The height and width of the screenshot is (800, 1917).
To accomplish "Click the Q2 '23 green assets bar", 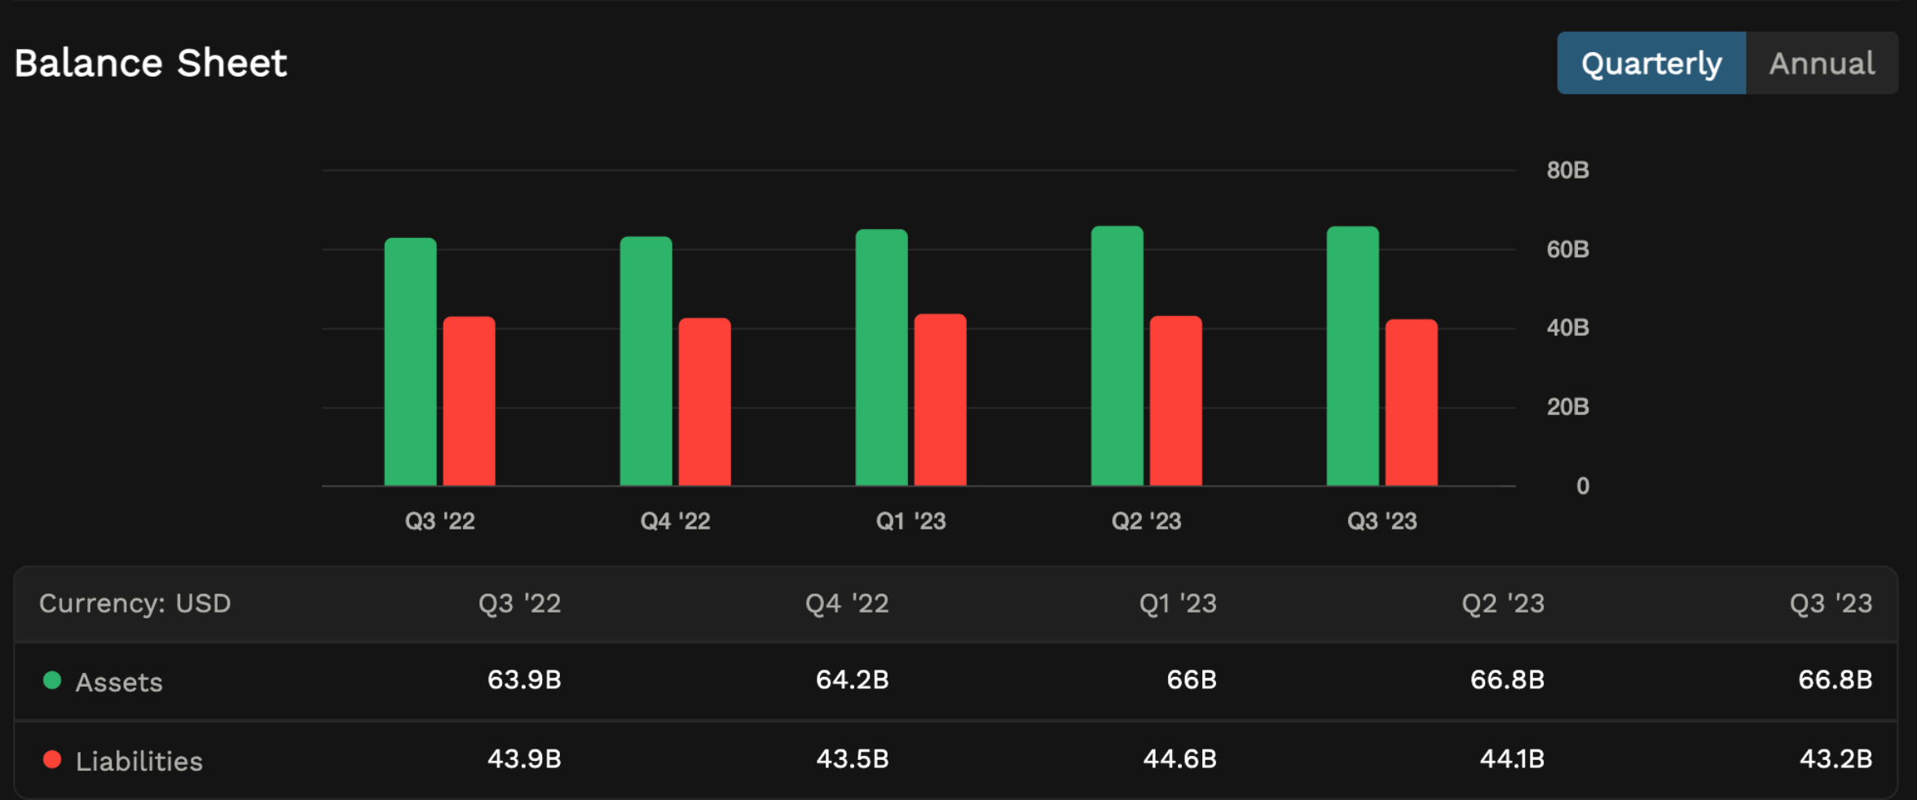I will pyautogui.click(x=1117, y=357).
